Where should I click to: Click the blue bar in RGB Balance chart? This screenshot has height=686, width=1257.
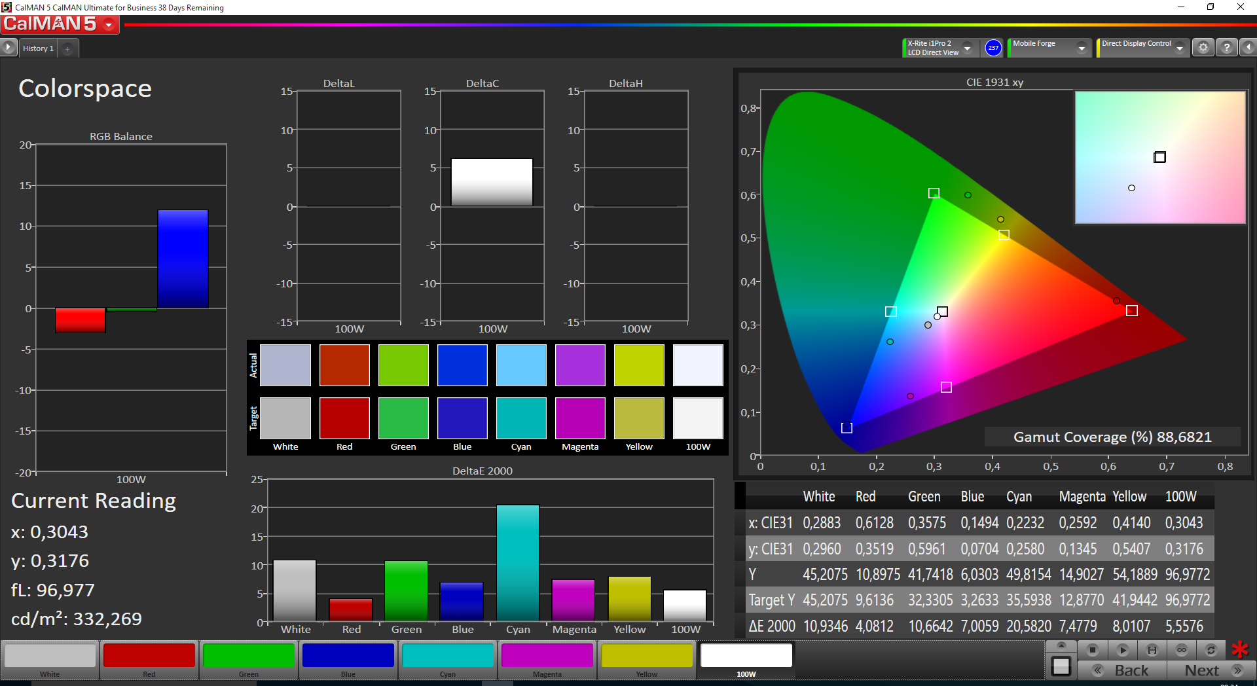[x=183, y=259]
